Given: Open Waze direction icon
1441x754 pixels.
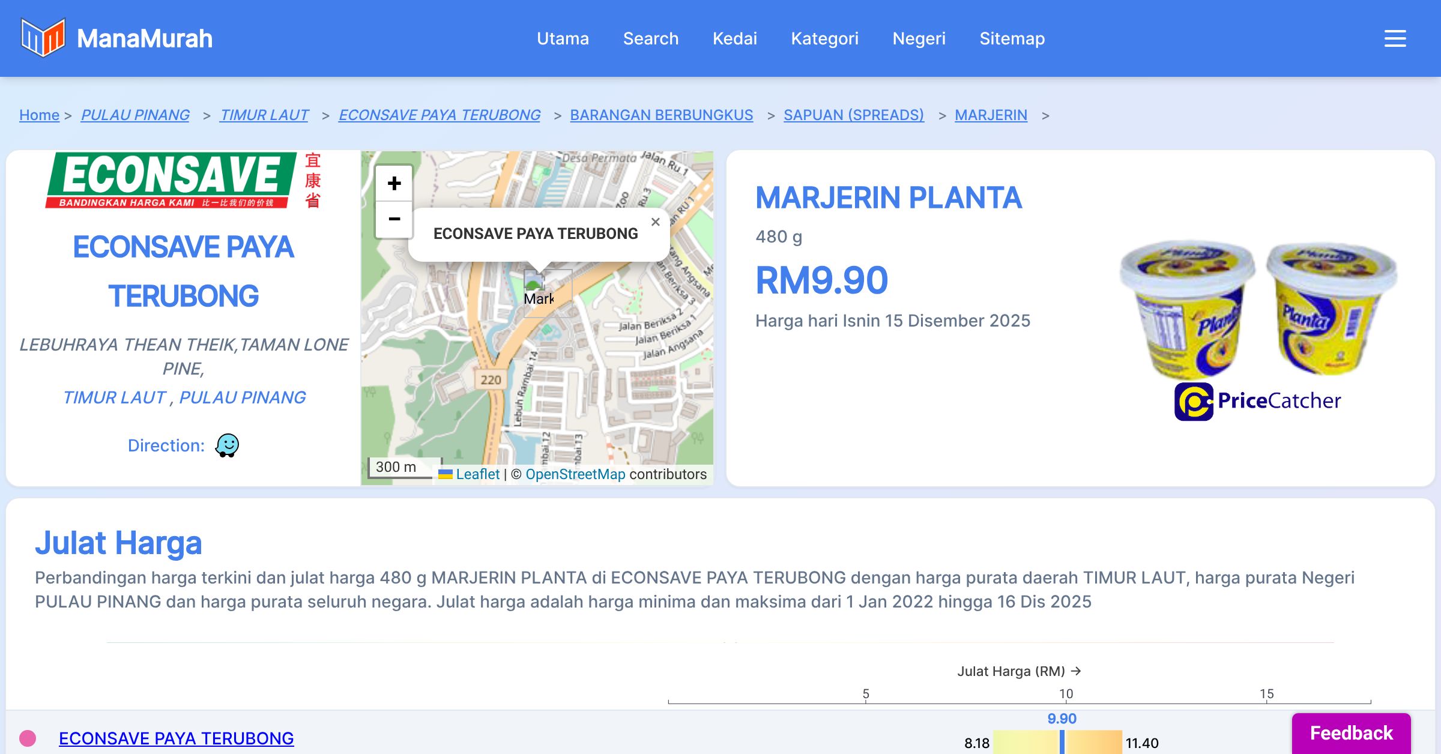Looking at the screenshot, I should click(227, 445).
